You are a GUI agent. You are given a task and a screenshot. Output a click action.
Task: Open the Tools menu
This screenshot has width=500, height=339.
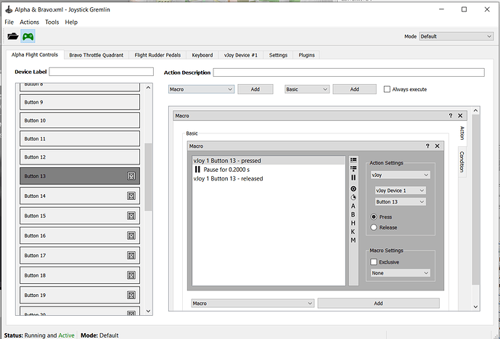(52, 22)
